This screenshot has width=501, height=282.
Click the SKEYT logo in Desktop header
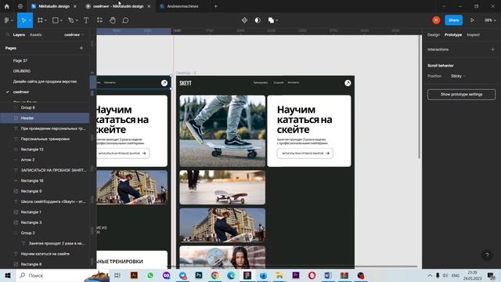click(x=186, y=83)
